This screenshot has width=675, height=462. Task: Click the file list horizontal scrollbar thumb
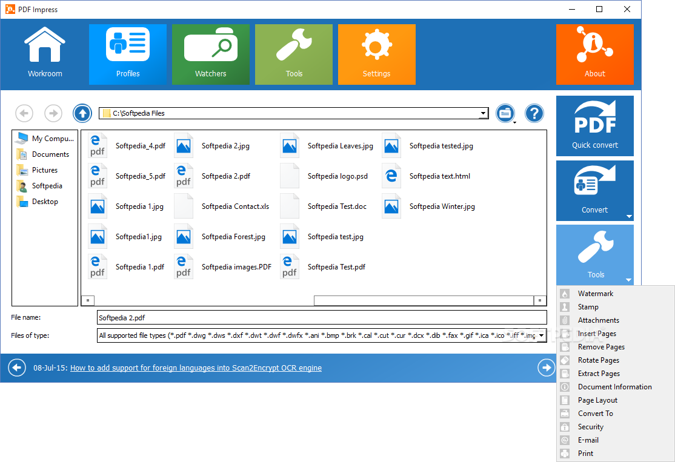coord(424,300)
